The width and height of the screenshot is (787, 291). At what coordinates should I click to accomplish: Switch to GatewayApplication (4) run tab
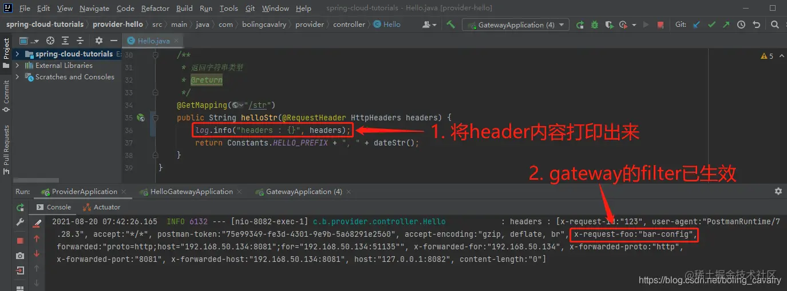[304, 192]
